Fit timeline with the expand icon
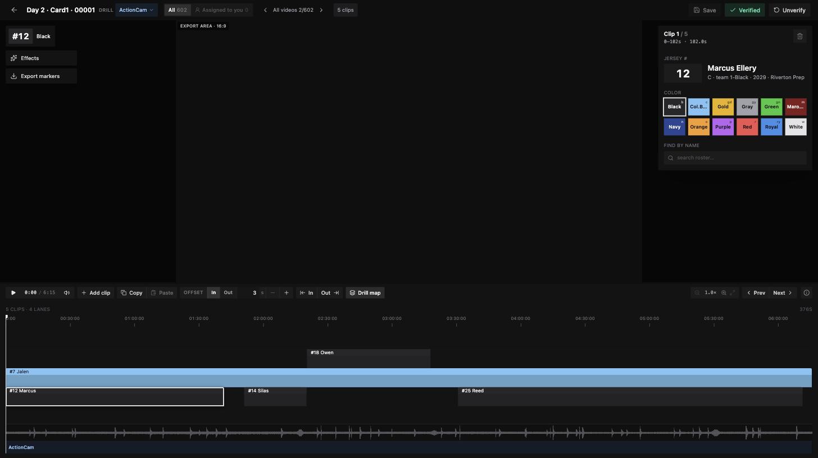Screen dimensions: 818x458 [733, 292]
